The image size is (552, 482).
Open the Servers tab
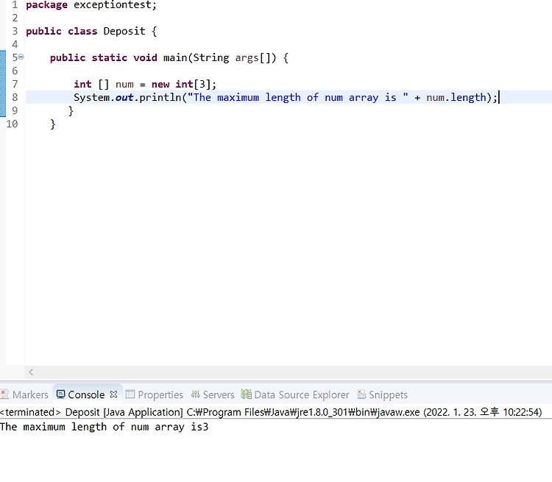[213, 394]
